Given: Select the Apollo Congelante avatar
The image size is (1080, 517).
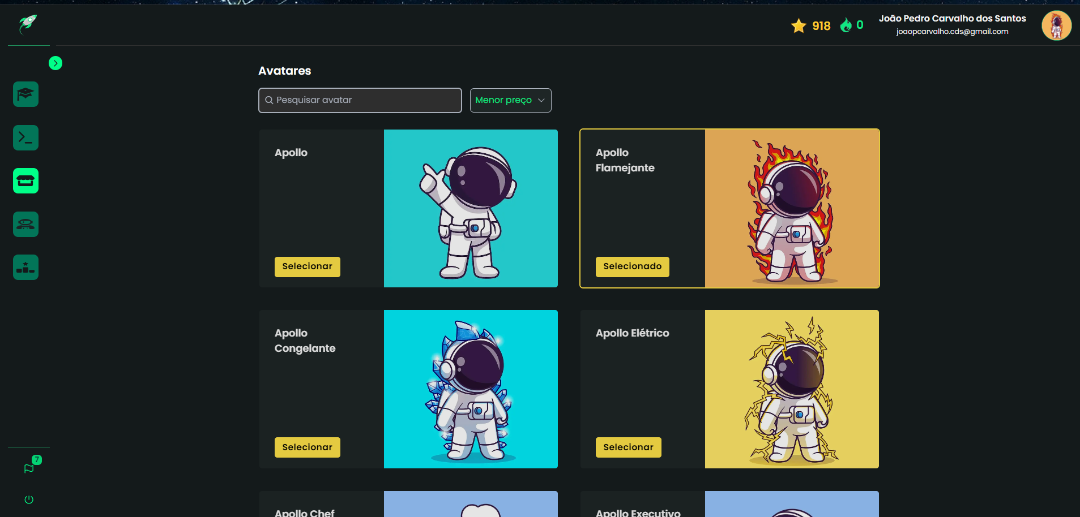Looking at the screenshot, I should pos(308,447).
